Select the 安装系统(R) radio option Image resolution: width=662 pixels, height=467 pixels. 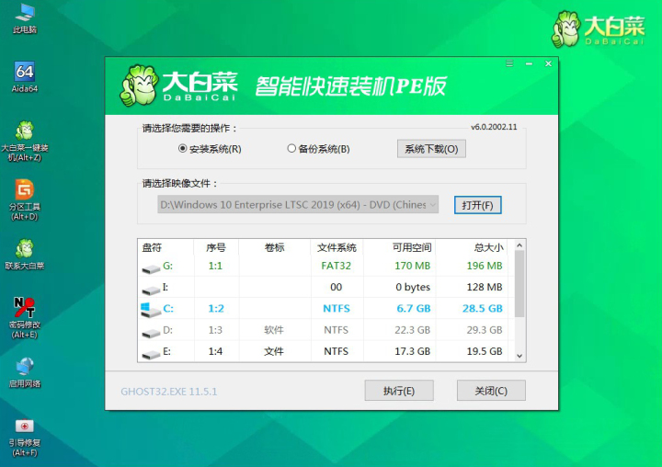coord(210,149)
